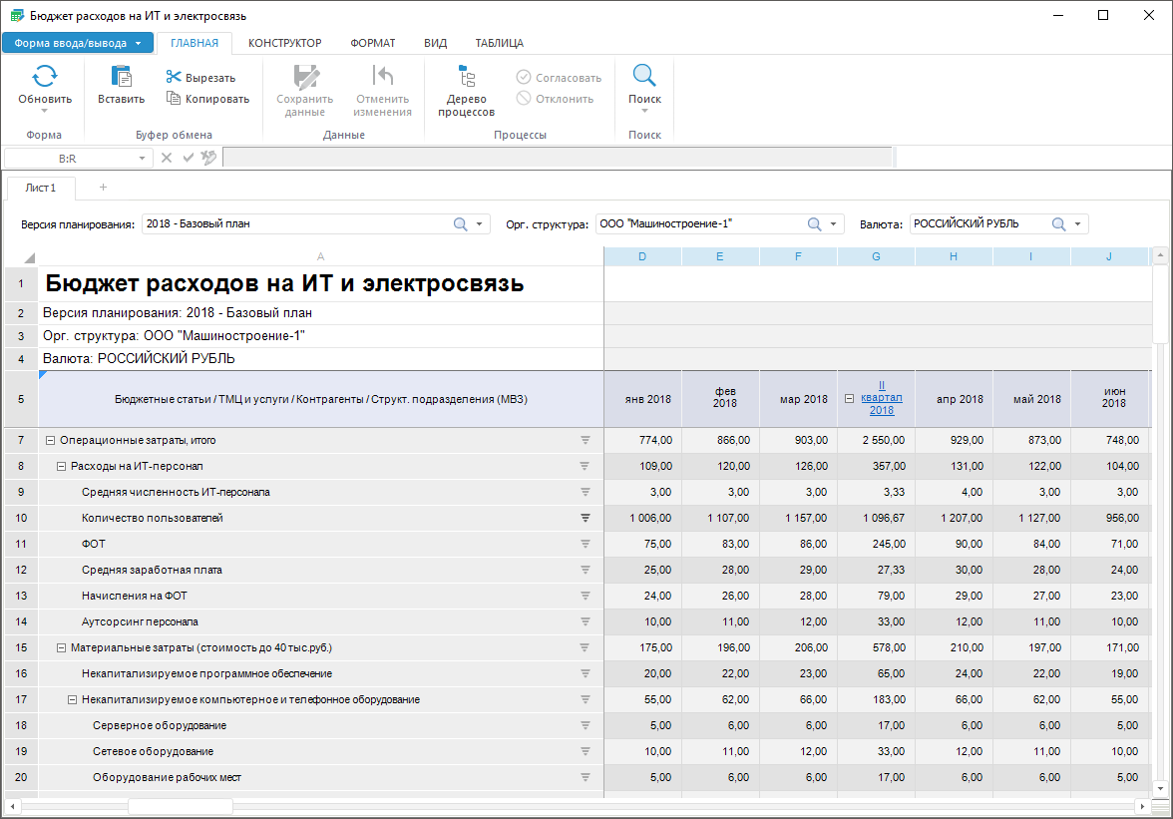Click the Обновить refresh icon

pos(45,77)
